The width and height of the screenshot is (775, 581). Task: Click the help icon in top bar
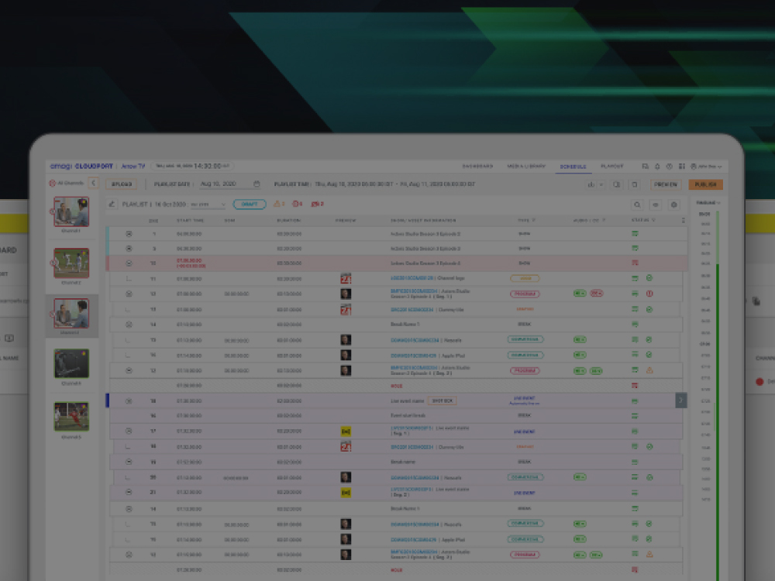coord(670,167)
